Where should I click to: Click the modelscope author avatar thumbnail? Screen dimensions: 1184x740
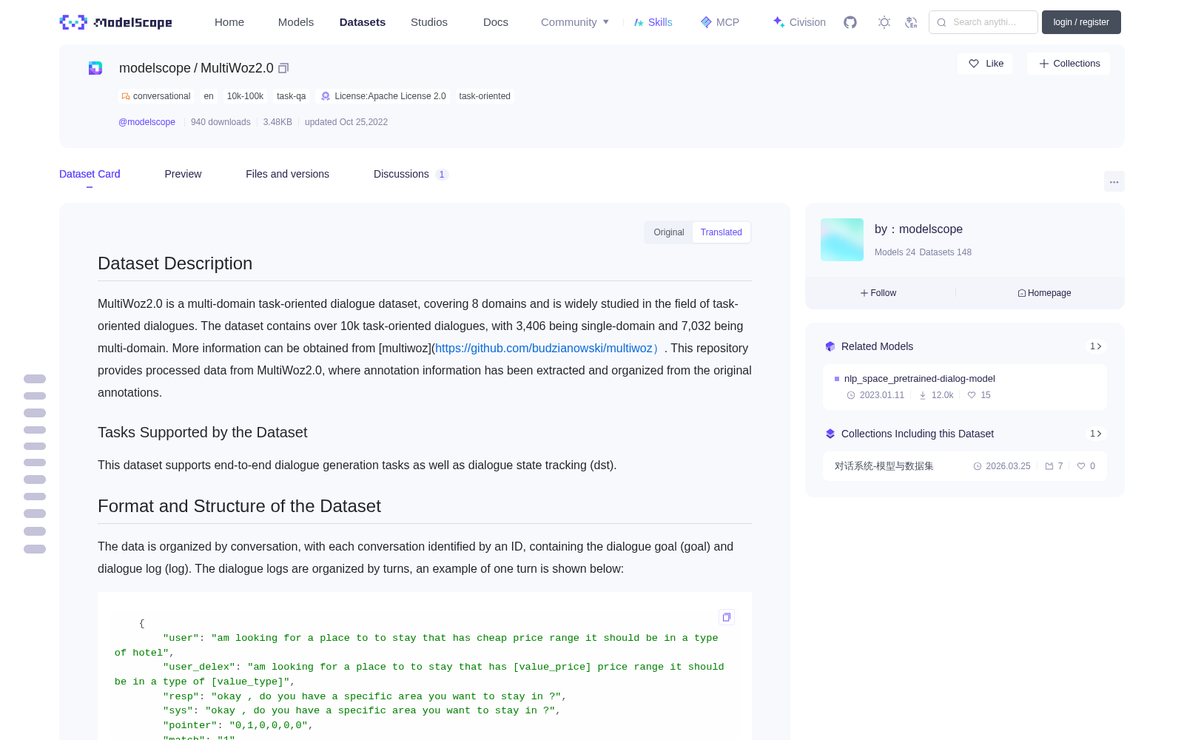pyautogui.click(x=842, y=240)
